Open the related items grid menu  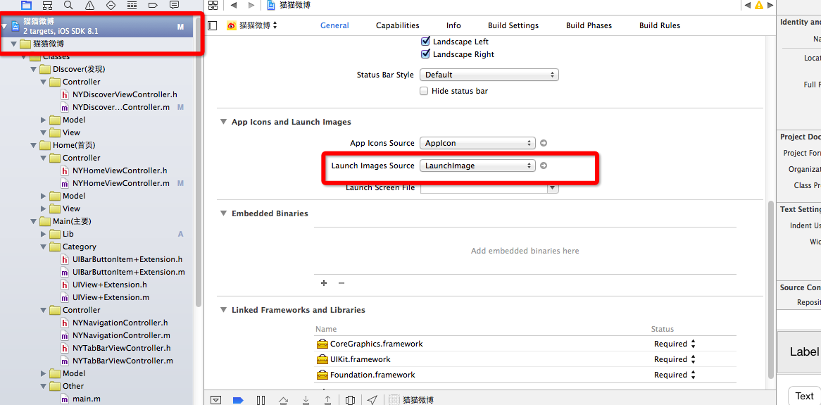213,5
